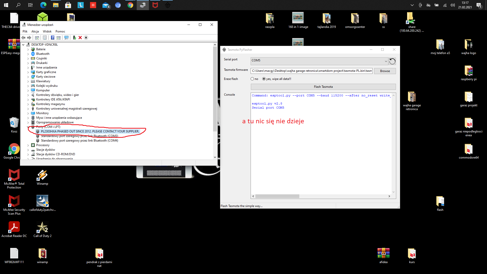Open the Serial port COM5 dropdown
Image resolution: width=487 pixels, height=274 pixels.
386,61
